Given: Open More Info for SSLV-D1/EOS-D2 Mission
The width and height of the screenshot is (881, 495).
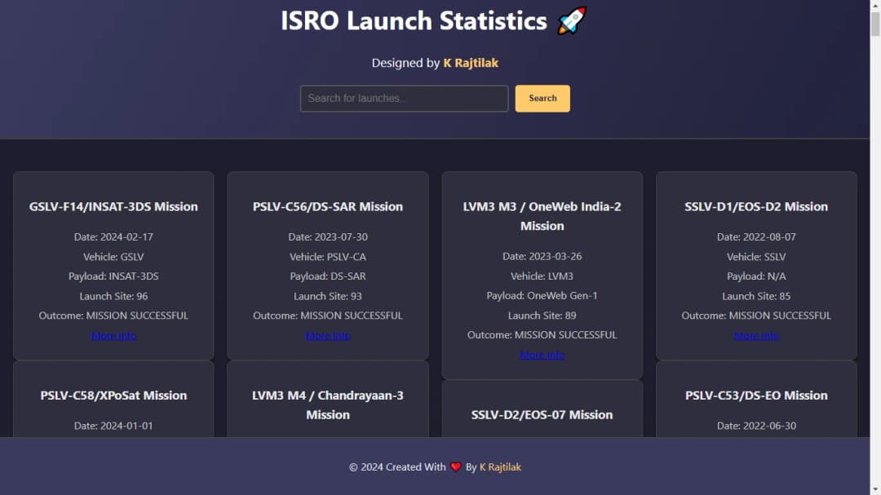Looking at the screenshot, I should point(756,335).
